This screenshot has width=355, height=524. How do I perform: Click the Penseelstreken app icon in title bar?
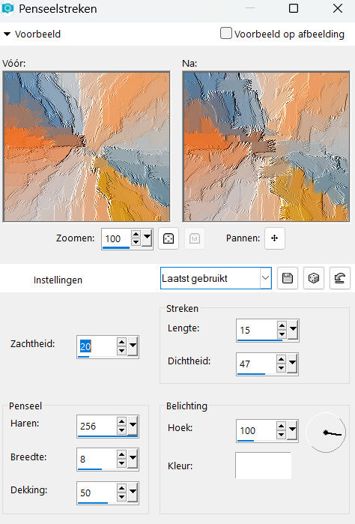point(7,8)
